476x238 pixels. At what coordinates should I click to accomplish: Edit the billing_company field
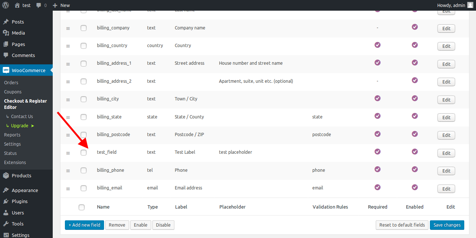446,29
